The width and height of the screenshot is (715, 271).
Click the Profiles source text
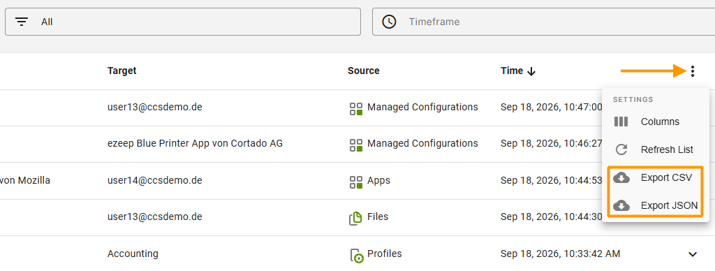coord(385,254)
